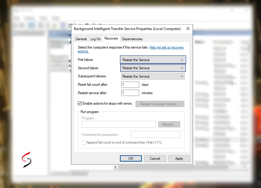Image resolution: width=261 pixels, height=188 pixels.
Task: Confirm with the OK button
Action: point(131,158)
